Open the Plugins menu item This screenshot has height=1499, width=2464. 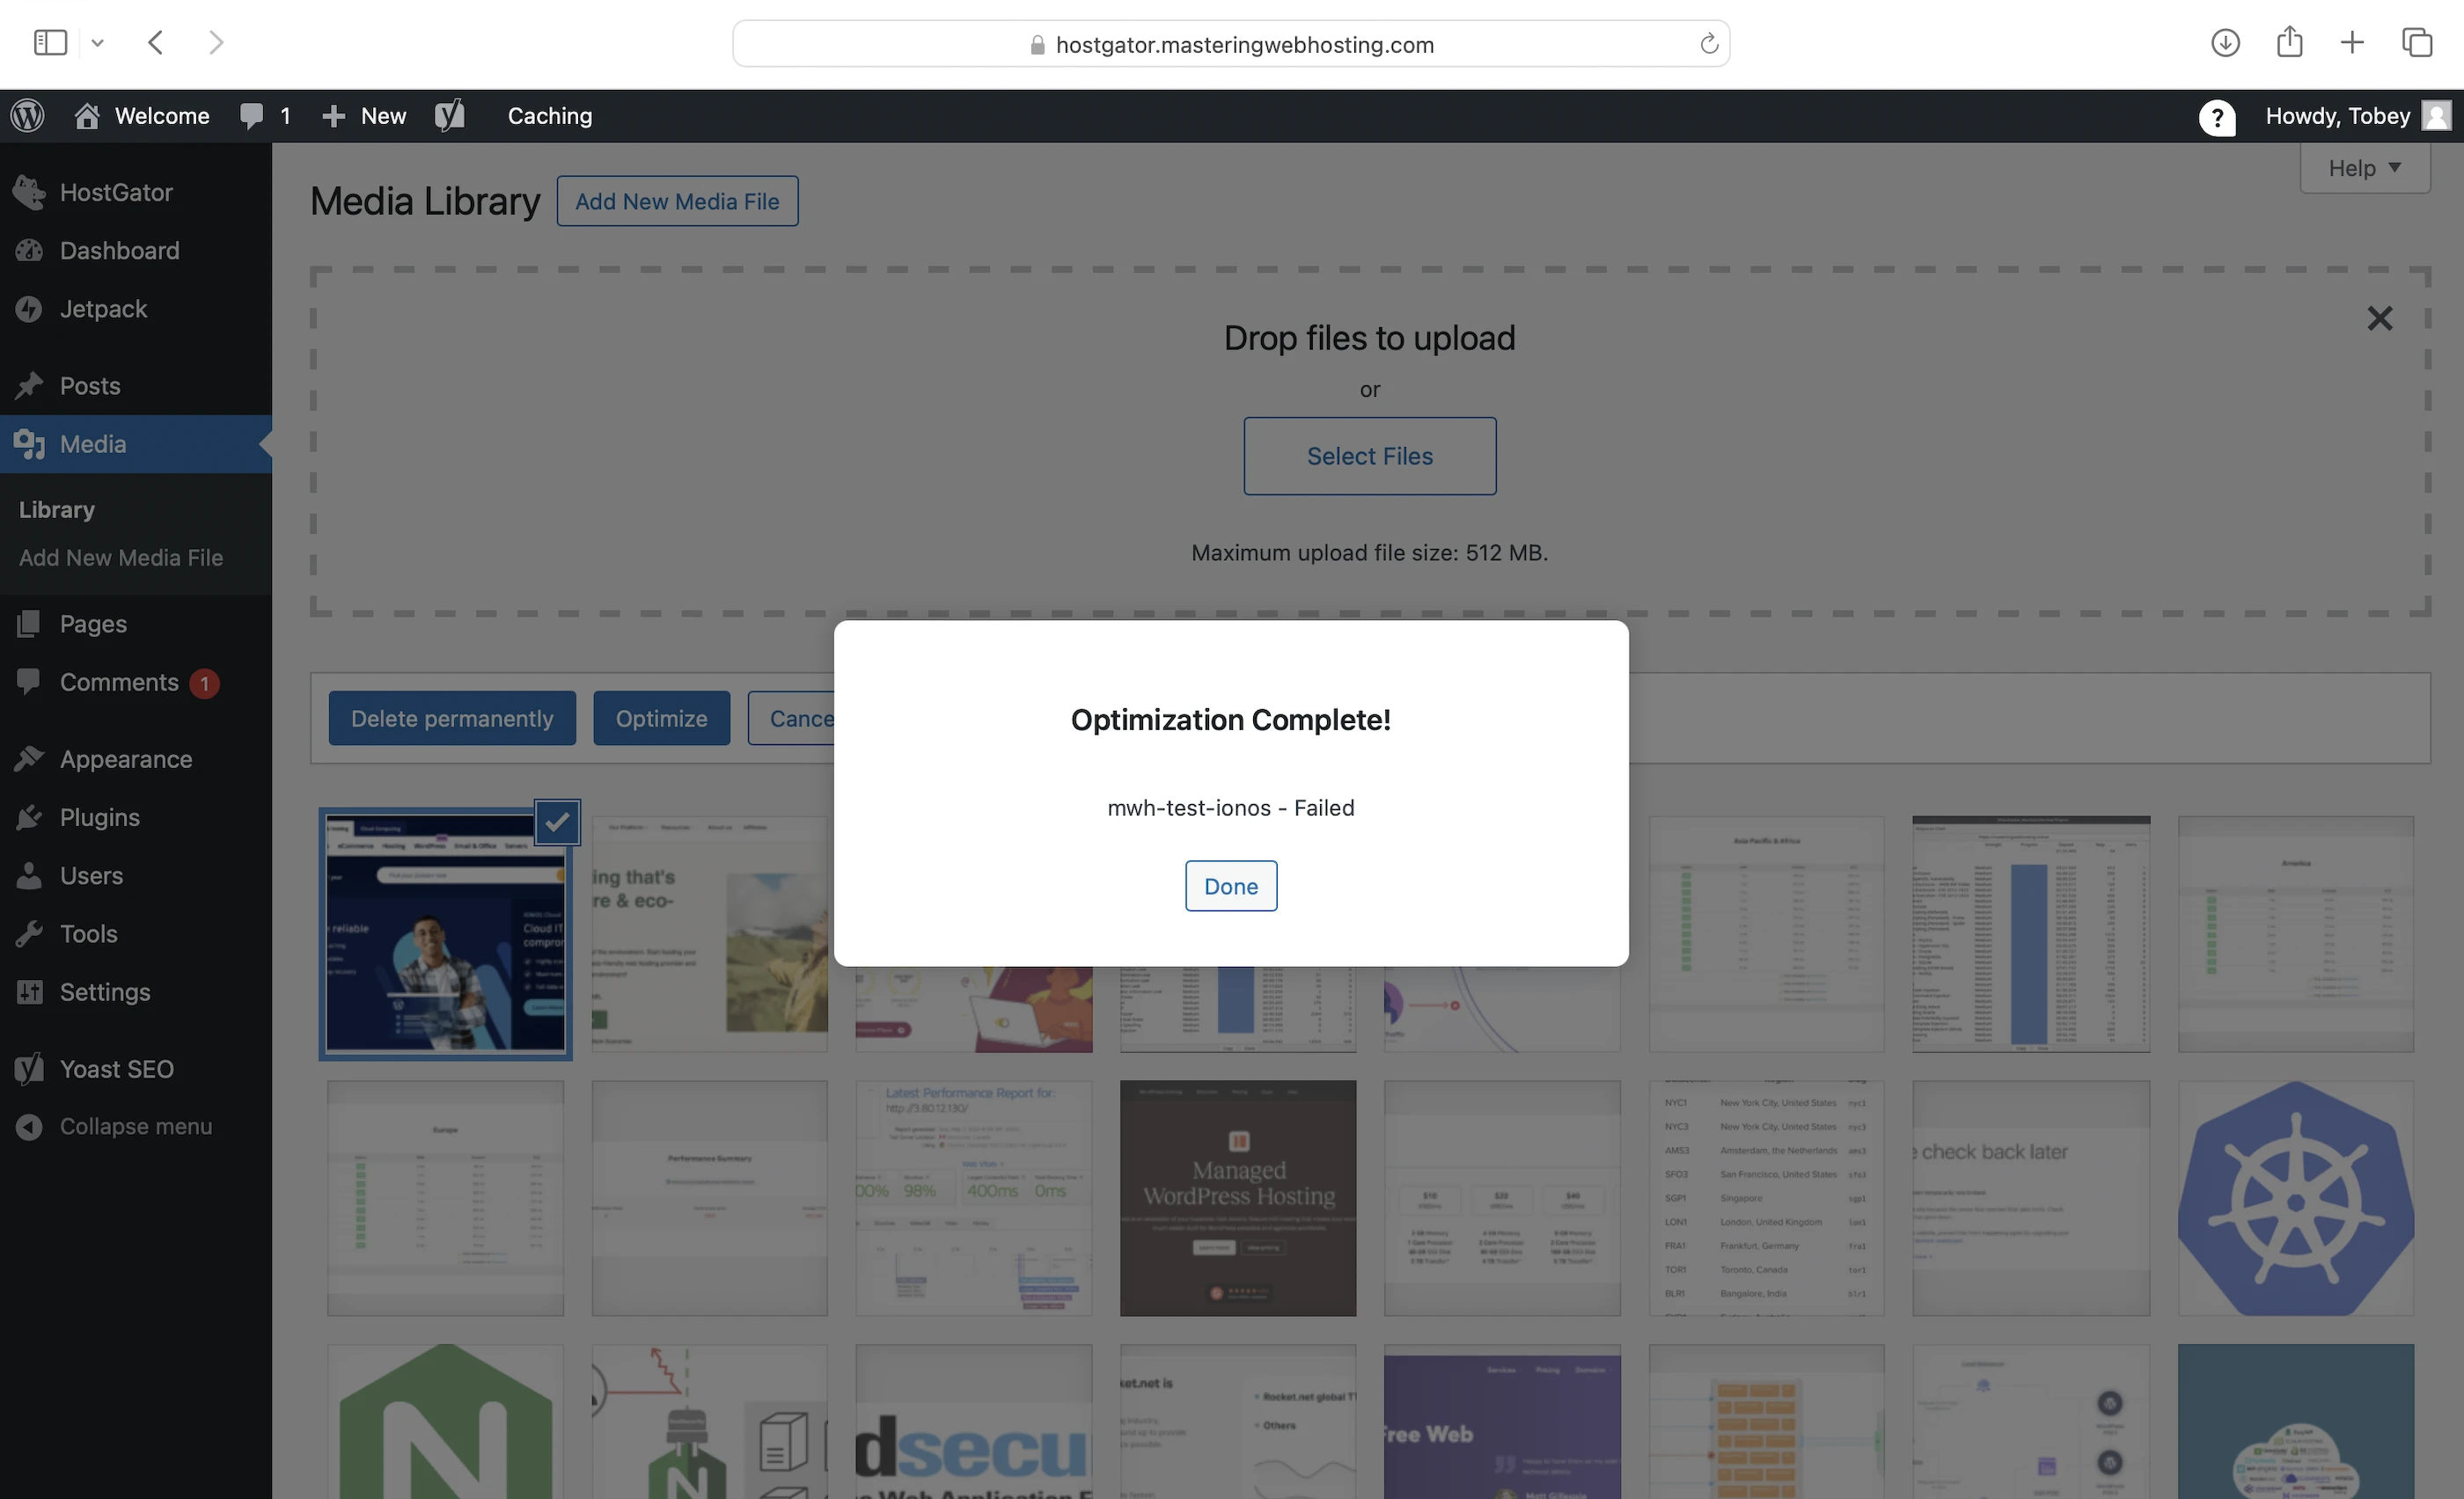pos(99,817)
